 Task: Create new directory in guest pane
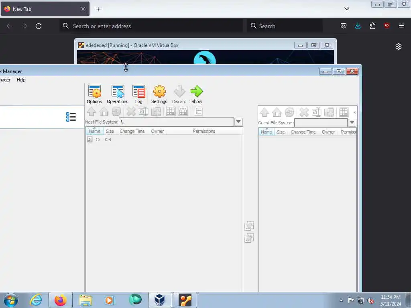tap(329, 112)
